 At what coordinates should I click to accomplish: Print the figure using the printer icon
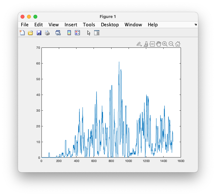click(47, 33)
